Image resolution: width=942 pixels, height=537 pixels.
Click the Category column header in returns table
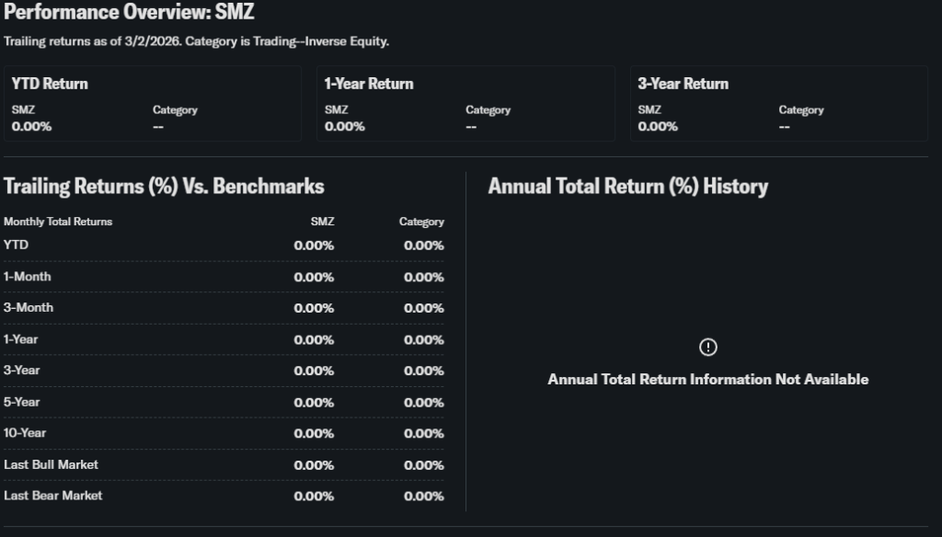pos(421,222)
